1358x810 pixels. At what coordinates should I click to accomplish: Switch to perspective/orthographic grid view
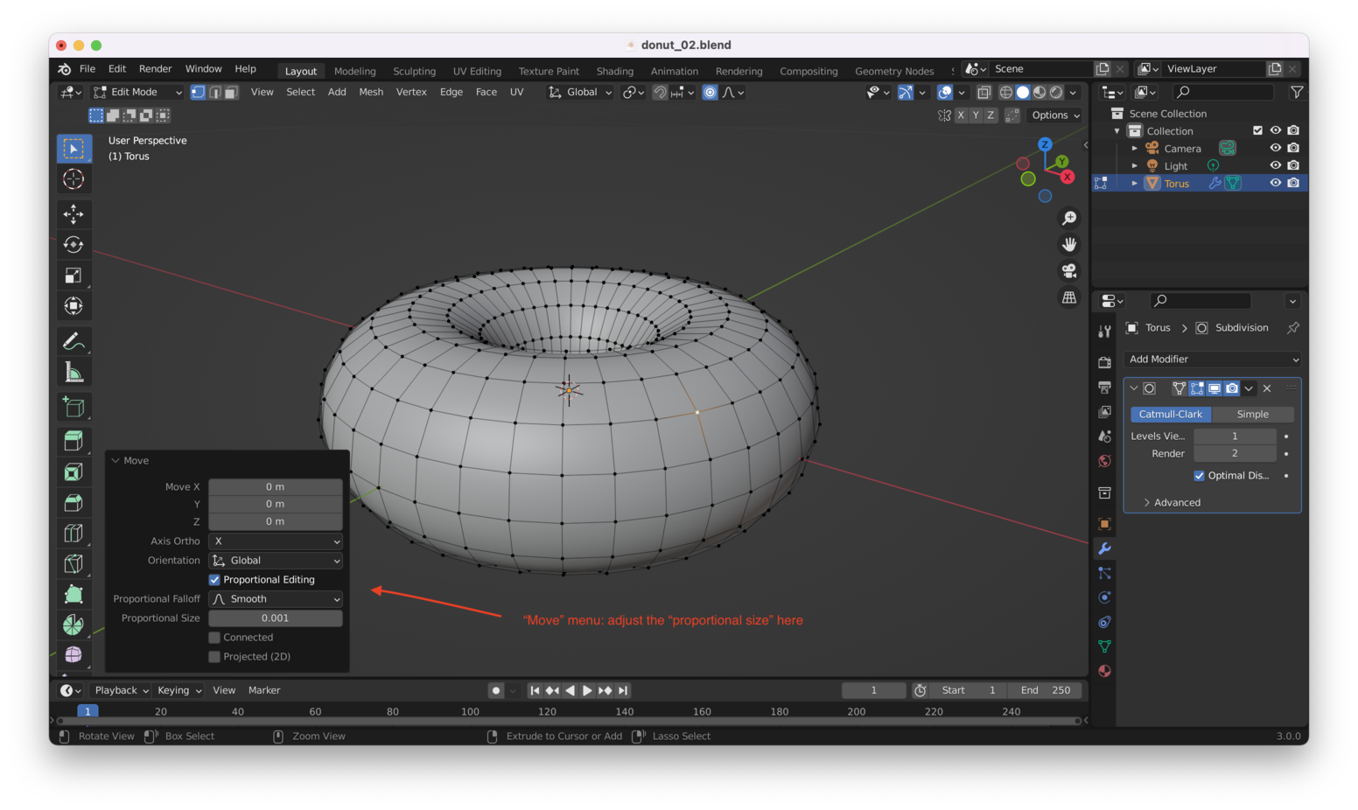(1069, 297)
